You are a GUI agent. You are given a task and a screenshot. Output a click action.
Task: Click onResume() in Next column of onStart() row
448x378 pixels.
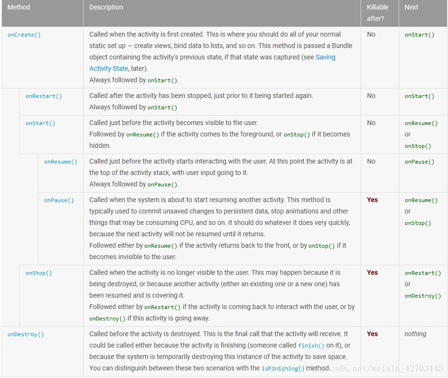(x=421, y=123)
